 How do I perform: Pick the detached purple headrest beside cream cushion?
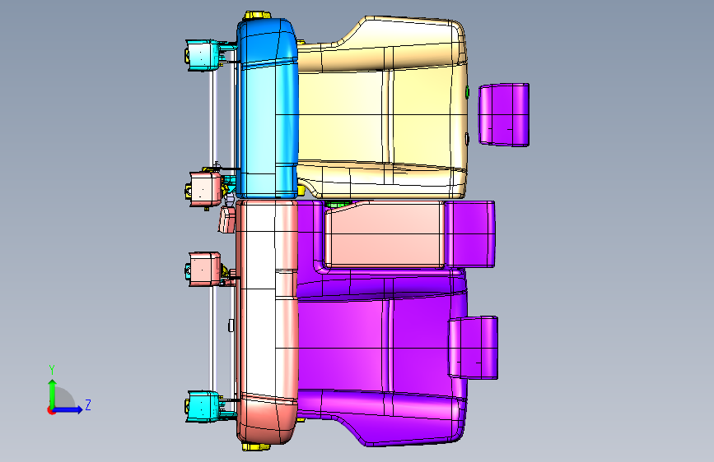pyautogui.click(x=504, y=114)
